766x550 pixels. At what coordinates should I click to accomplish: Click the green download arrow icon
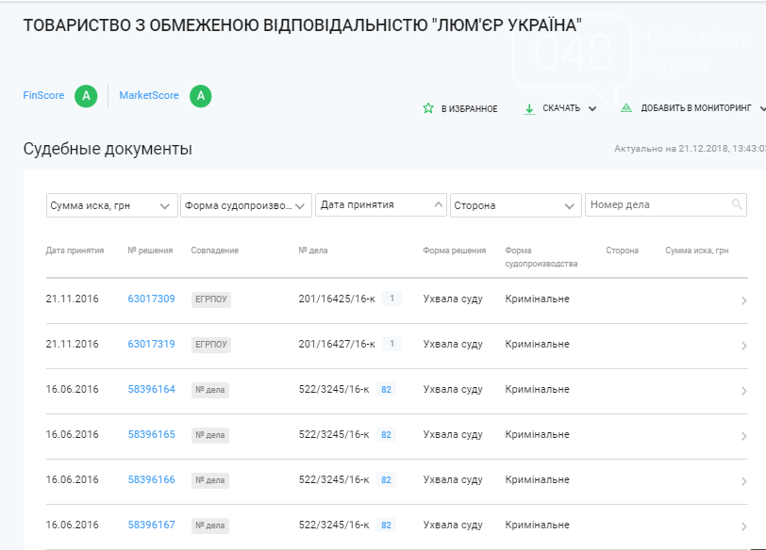click(529, 108)
